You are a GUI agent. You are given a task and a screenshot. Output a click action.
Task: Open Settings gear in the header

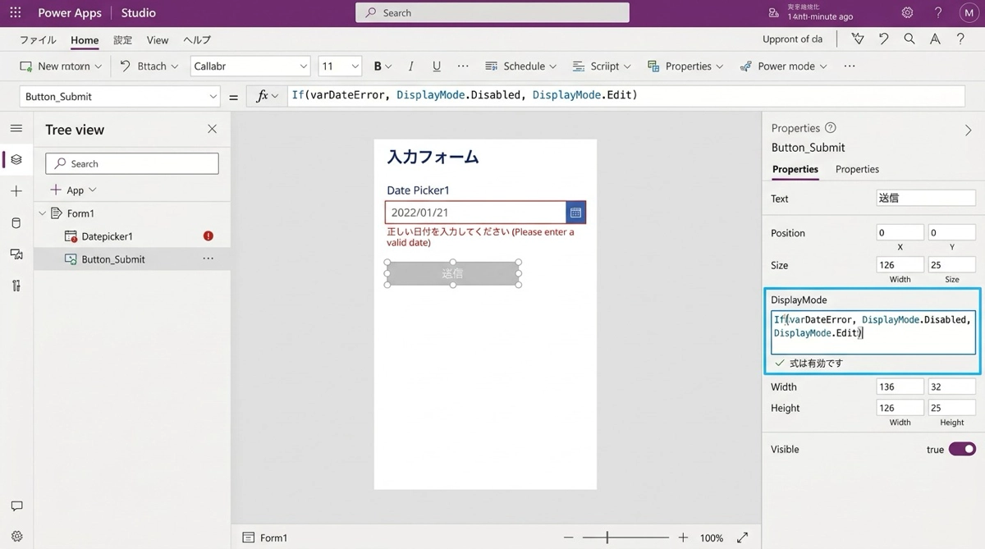pos(907,13)
